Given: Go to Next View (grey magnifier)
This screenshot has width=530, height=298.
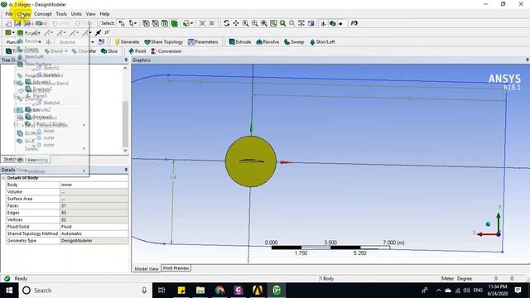Looking at the screenshot, I should pos(291,23).
